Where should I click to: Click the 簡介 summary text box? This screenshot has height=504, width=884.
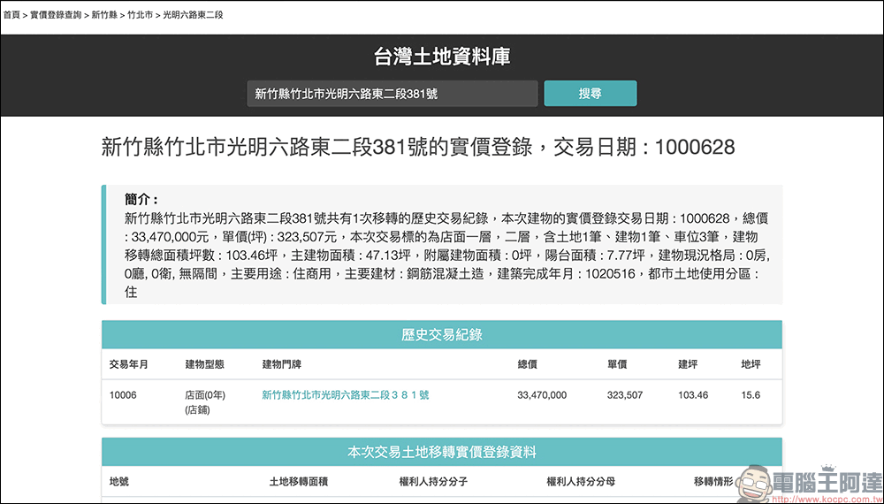click(441, 245)
